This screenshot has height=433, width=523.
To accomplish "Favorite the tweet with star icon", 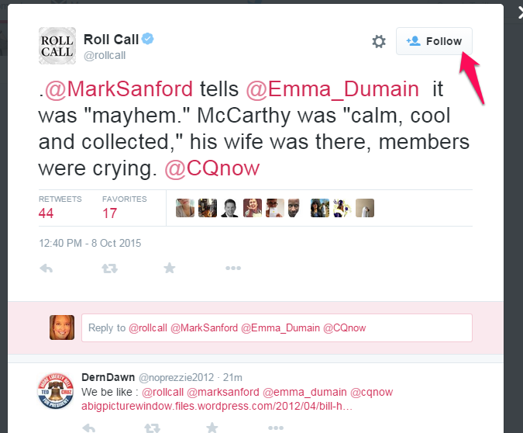I will pyautogui.click(x=170, y=268).
